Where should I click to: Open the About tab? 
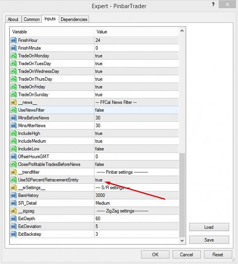click(x=13, y=19)
